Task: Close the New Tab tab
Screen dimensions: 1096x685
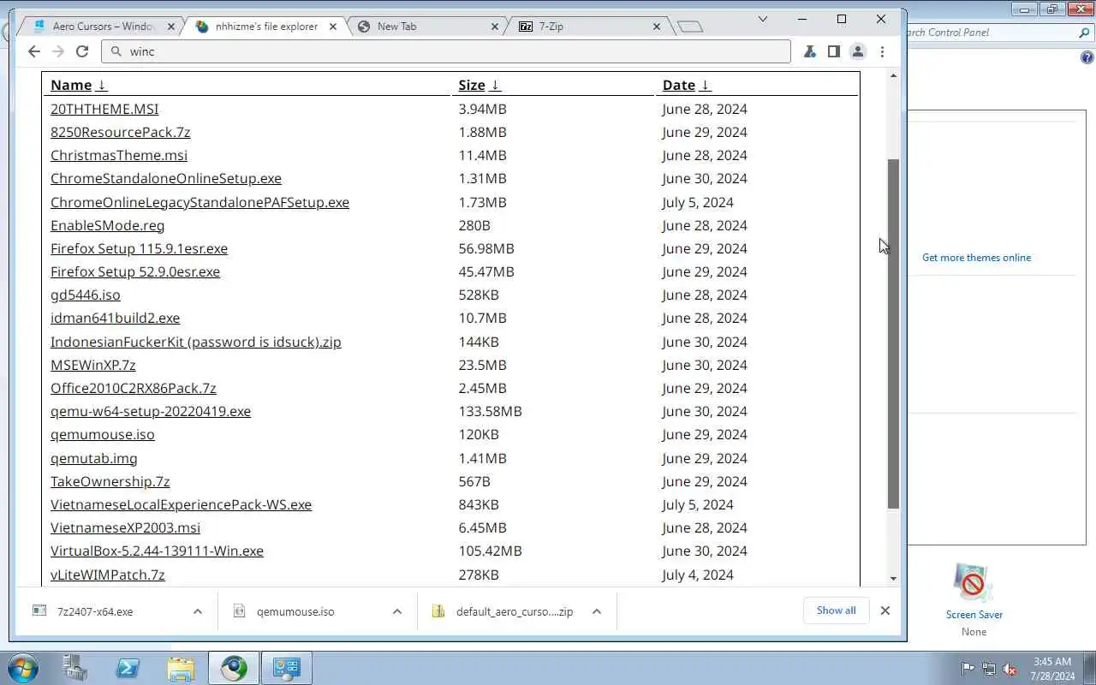Action: click(x=495, y=27)
